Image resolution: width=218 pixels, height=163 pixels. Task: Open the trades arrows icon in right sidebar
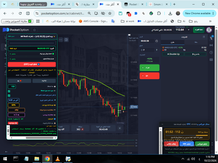click(x=211, y=38)
